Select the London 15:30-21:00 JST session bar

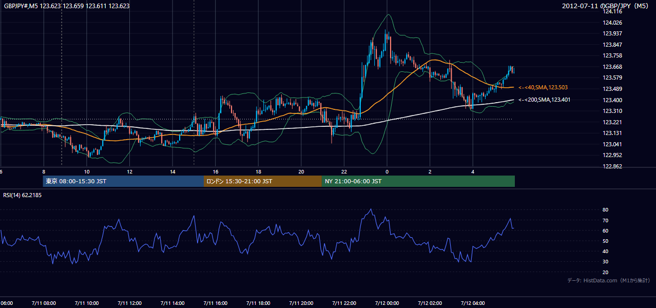[263, 181]
